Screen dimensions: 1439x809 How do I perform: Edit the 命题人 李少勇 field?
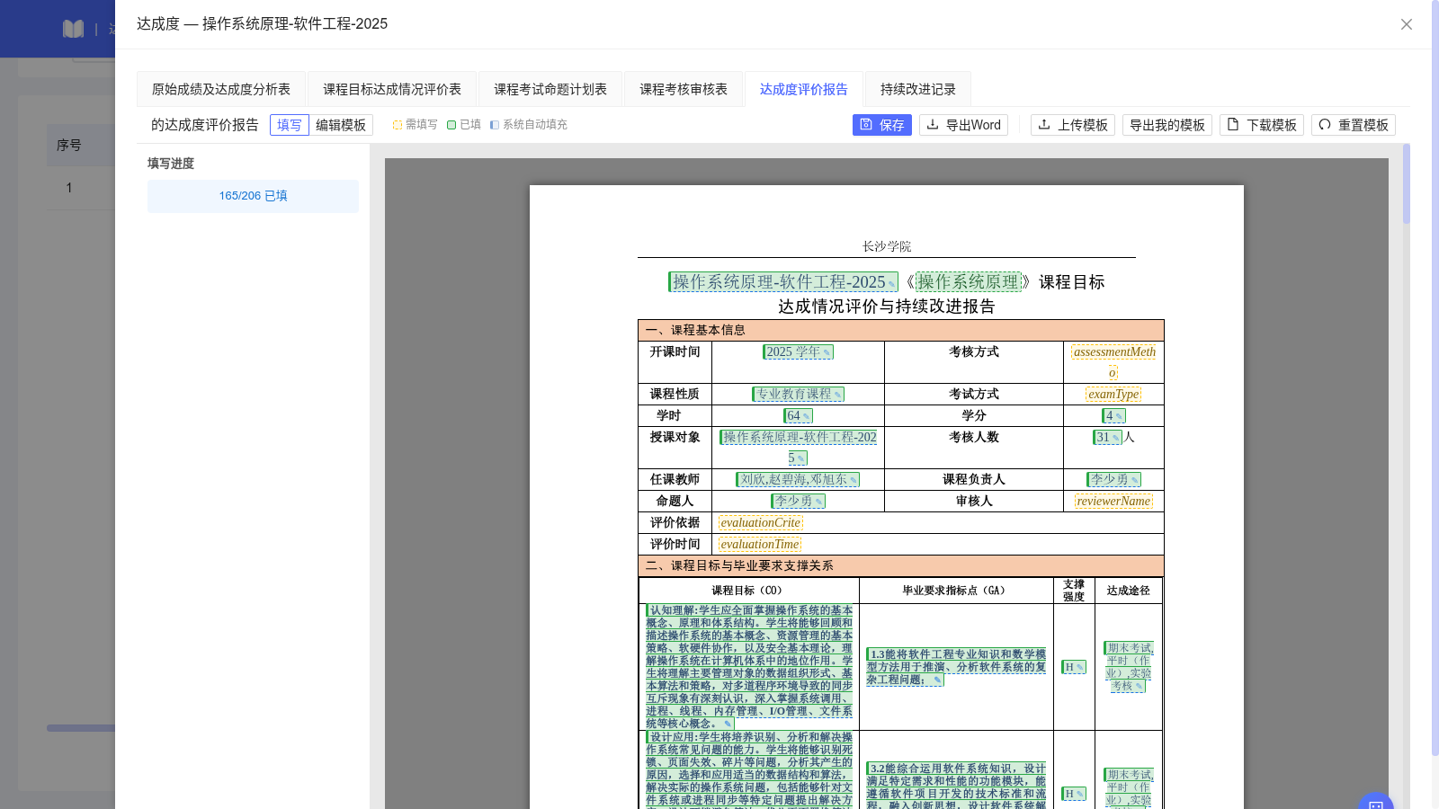[x=798, y=501]
